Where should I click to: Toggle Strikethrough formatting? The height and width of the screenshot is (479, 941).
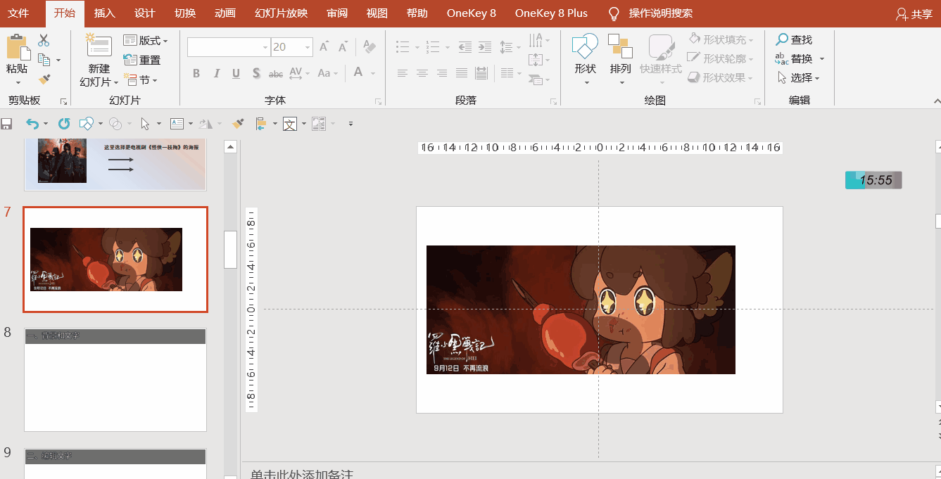276,73
